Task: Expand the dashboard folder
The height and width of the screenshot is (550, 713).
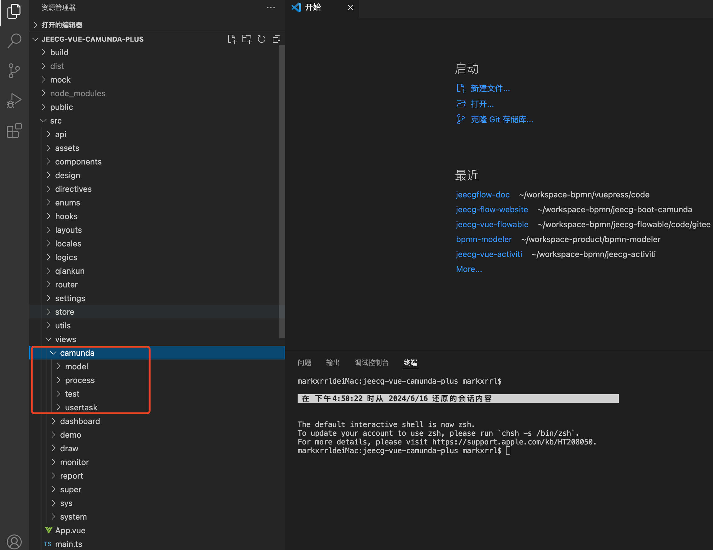Action: click(x=157, y=421)
